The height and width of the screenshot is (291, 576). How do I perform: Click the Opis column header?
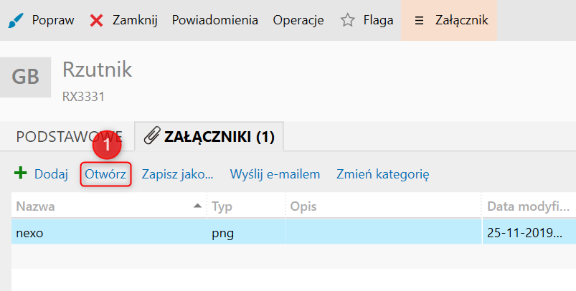coord(380,206)
